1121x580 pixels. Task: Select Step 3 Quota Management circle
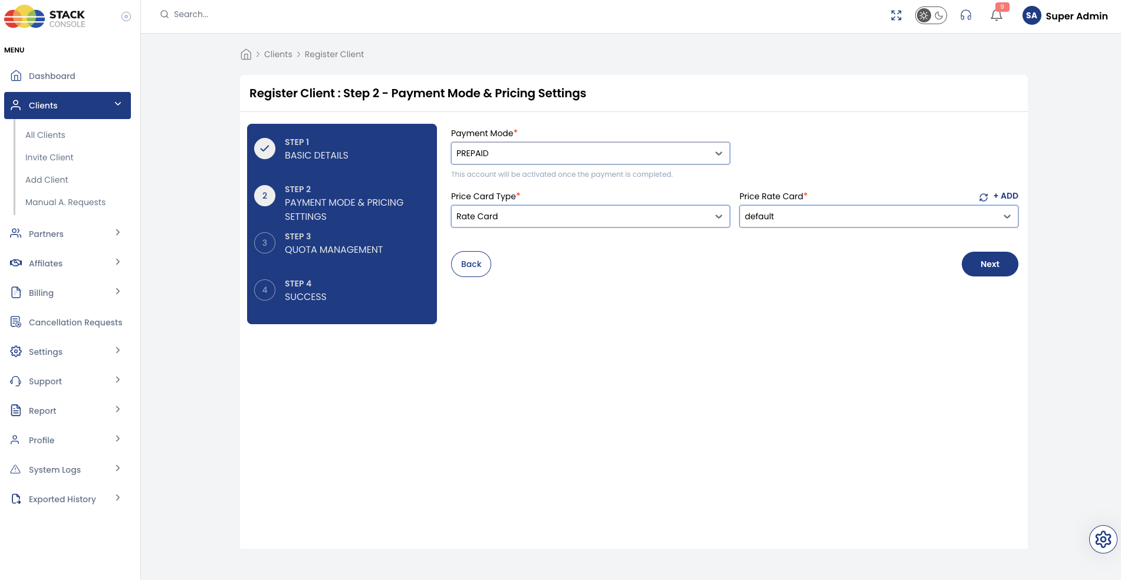(265, 243)
